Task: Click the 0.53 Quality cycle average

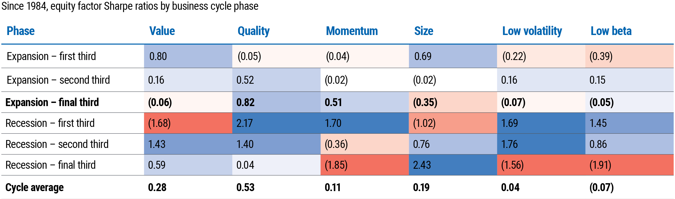Action: pos(245,187)
